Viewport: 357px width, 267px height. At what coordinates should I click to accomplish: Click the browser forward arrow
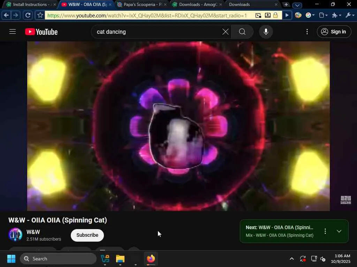[16, 15]
